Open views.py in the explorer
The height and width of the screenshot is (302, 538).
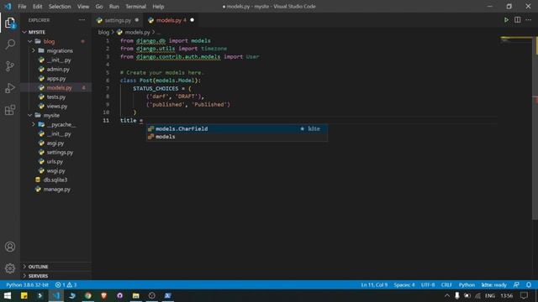[56, 107]
